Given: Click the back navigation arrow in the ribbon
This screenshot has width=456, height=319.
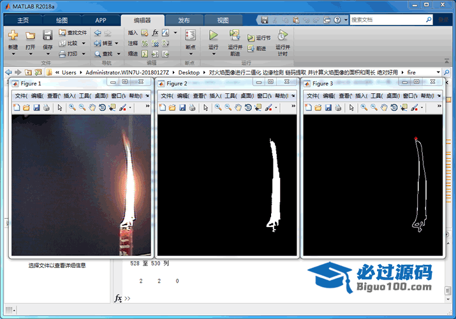Looking at the screenshot, I should pyautogui.click(x=98, y=33).
